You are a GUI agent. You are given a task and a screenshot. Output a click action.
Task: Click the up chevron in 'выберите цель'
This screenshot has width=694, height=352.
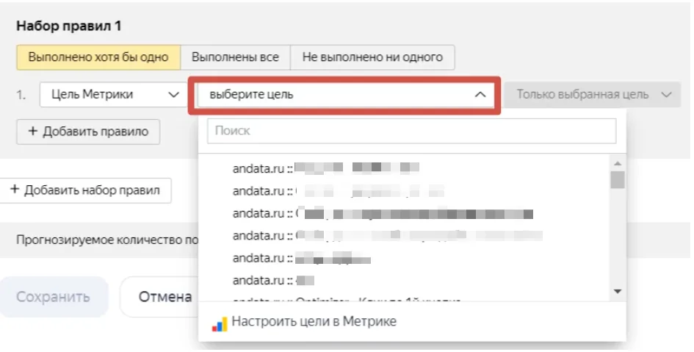480,94
